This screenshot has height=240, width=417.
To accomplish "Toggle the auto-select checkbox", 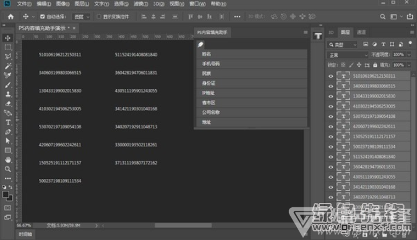I will (42, 17).
